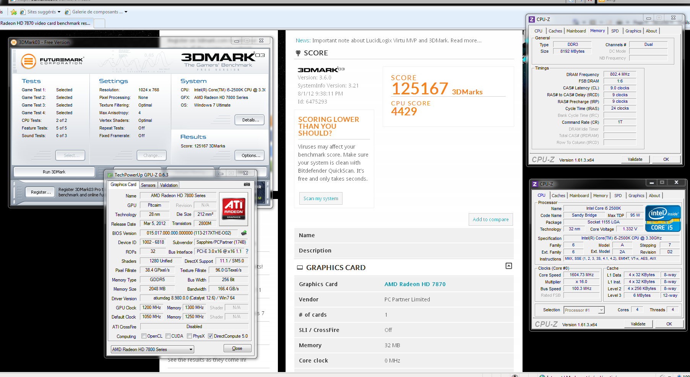
Task: Click the CPU-Z Specification field text
Action: point(621,238)
